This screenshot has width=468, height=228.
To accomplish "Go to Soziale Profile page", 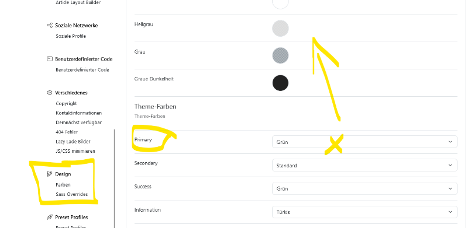I will pyautogui.click(x=71, y=36).
